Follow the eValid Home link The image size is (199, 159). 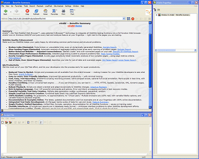[x=75, y=26]
